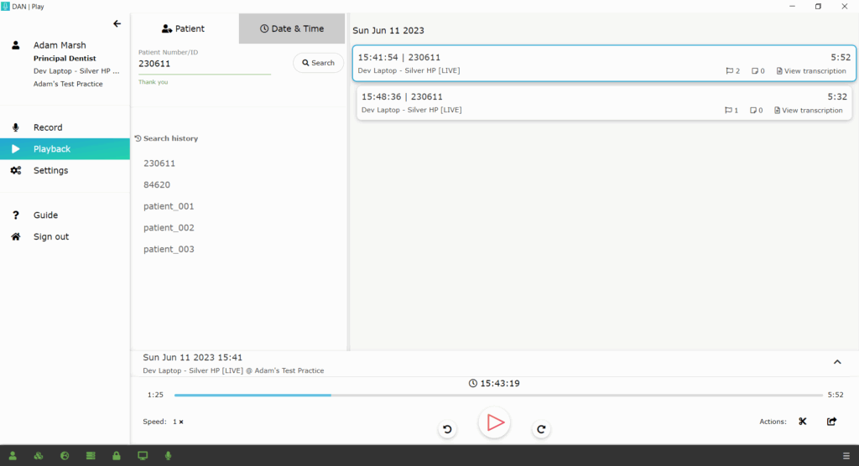Open the hamburger menu in the status bar
This screenshot has height=466, width=859.
coord(846,456)
